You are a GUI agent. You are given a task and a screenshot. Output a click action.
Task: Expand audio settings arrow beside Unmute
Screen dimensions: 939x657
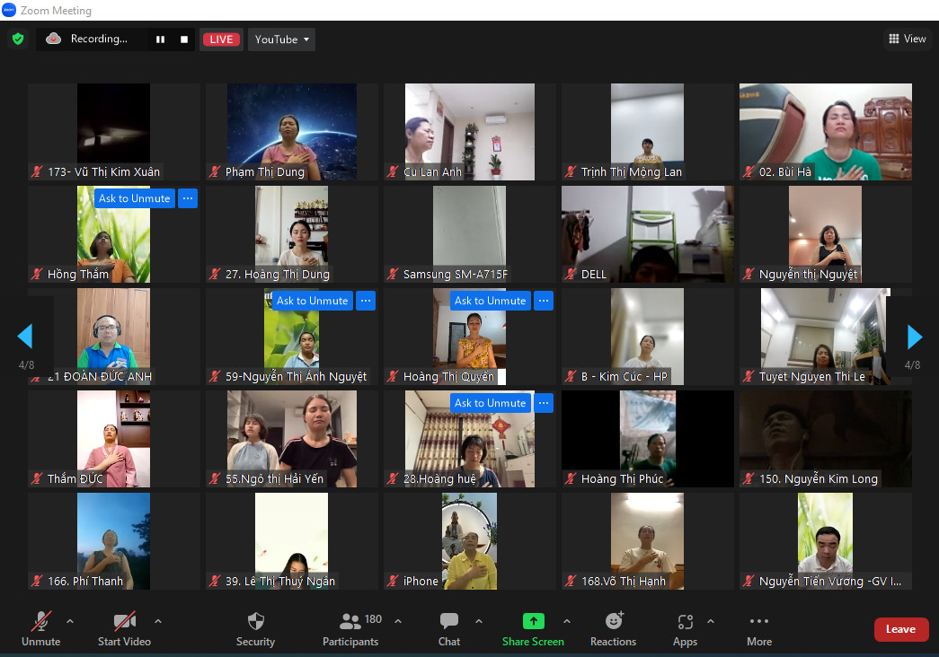[x=70, y=622]
